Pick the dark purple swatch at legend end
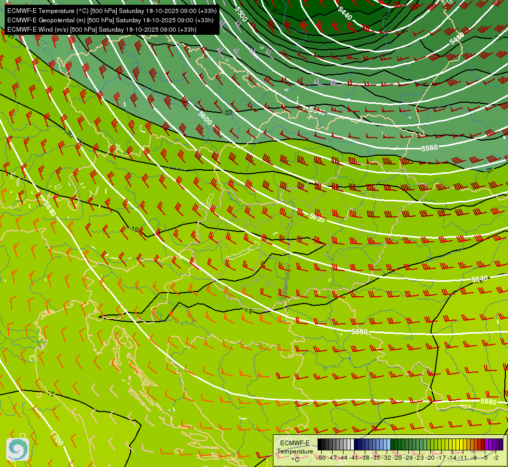Viewport: 508px width, 467px height. [501, 444]
